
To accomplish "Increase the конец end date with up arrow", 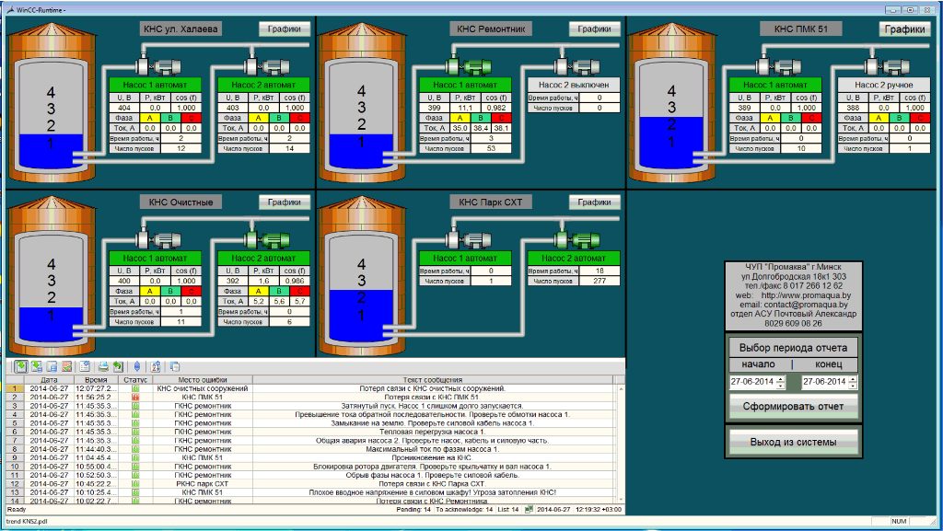I will (x=853, y=378).
